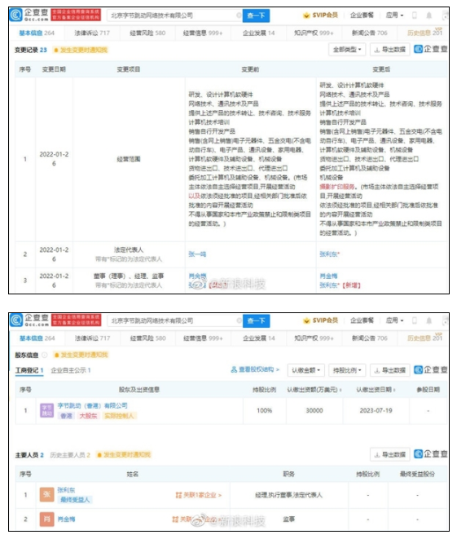457x539 pixels.
Task: Click 2023-07-19 date cell
Action: [x=376, y=410]
